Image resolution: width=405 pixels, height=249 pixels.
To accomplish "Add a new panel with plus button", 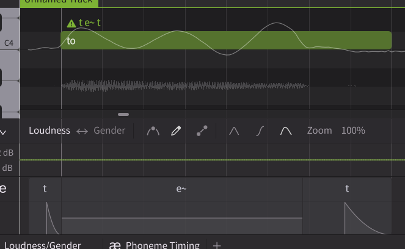I will 217,245.
